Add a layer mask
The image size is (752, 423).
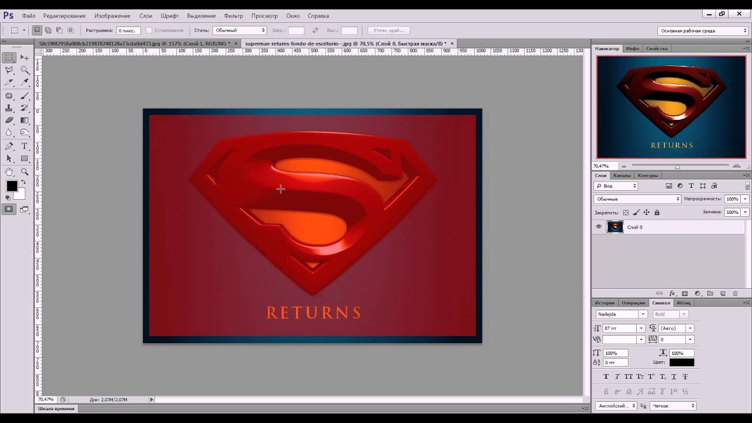point(684,293)
